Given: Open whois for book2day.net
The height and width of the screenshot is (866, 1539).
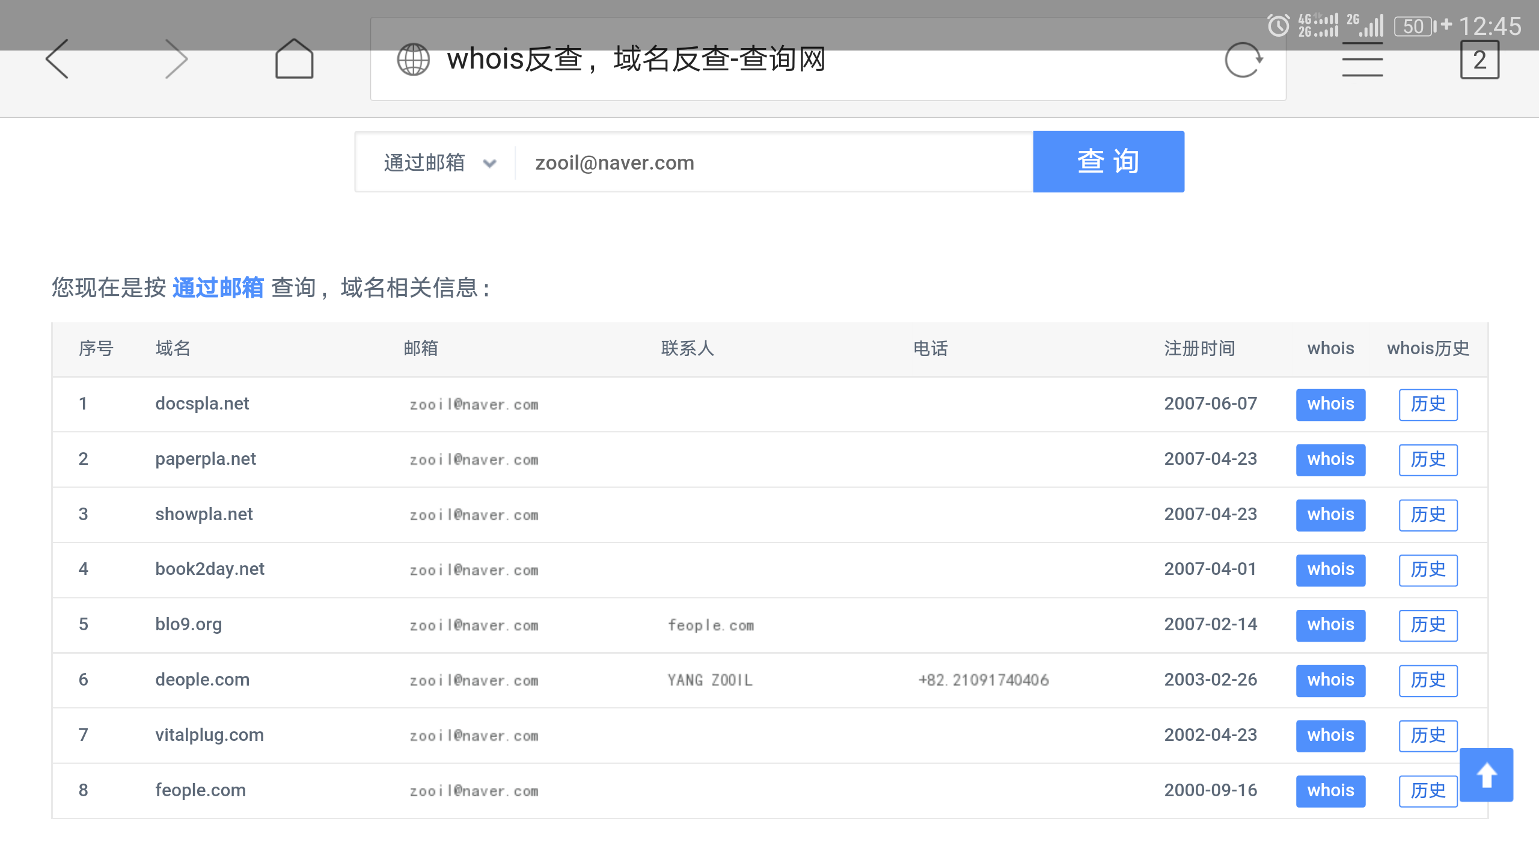Looking at the screenshot, I should click(1330, 570).
